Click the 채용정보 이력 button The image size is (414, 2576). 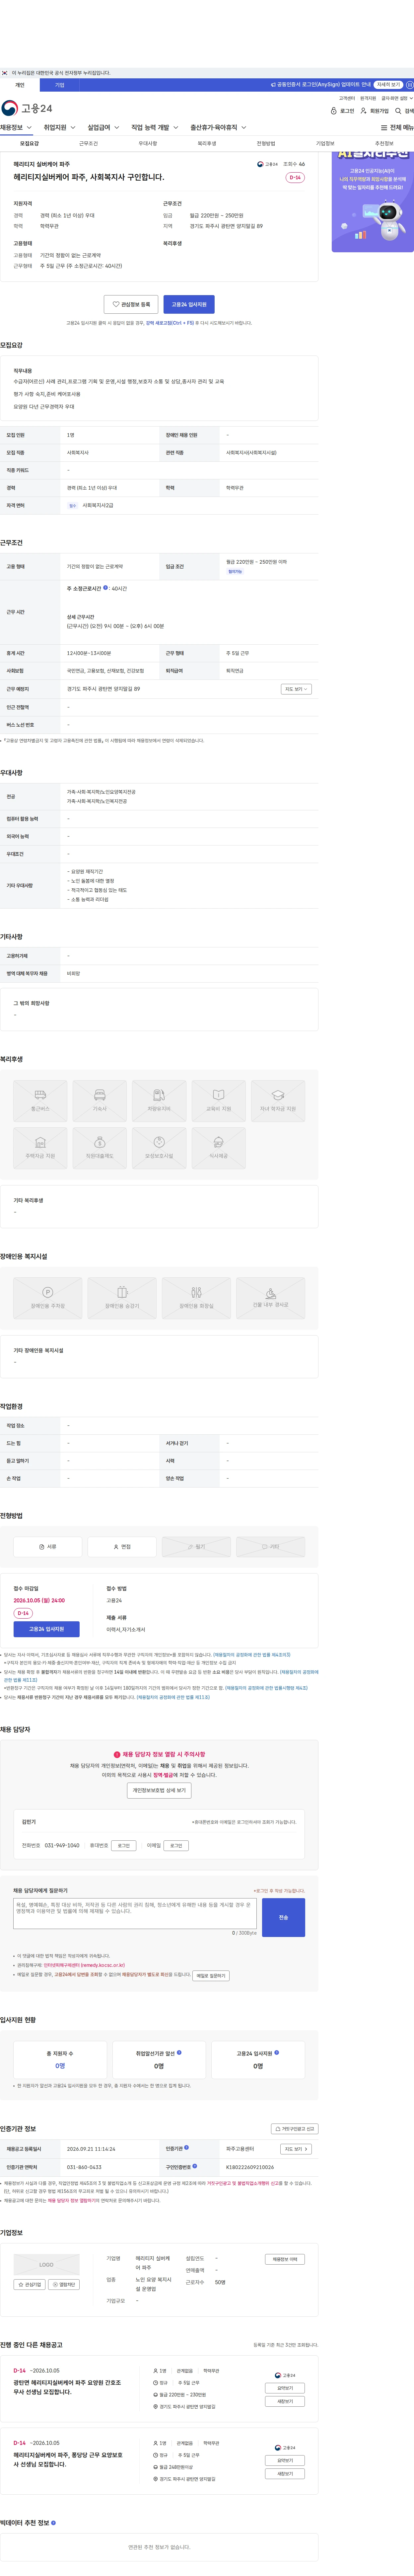(285, 2259)
